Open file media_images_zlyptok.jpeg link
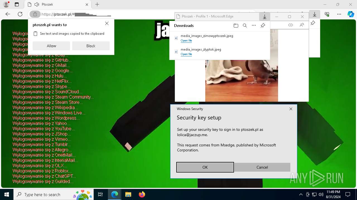Viewport: 357px width, 200px height. (186, 54)
